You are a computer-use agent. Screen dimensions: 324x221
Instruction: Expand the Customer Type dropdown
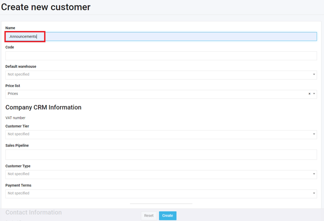[x=161, y=174]
